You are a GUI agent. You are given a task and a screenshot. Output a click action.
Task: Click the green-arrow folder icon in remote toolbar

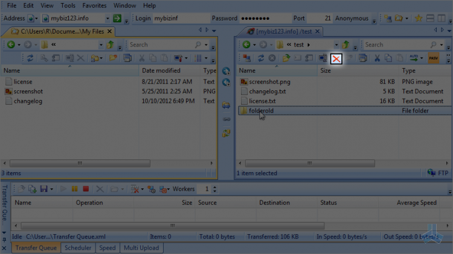[x=286, y=58]
